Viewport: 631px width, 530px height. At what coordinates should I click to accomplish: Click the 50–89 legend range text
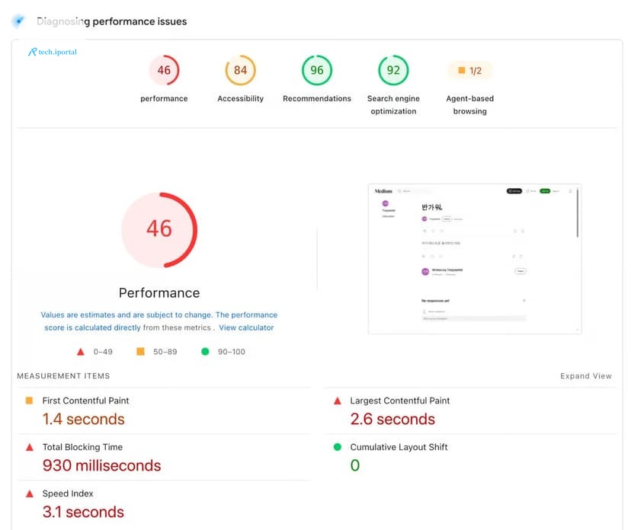165,352
